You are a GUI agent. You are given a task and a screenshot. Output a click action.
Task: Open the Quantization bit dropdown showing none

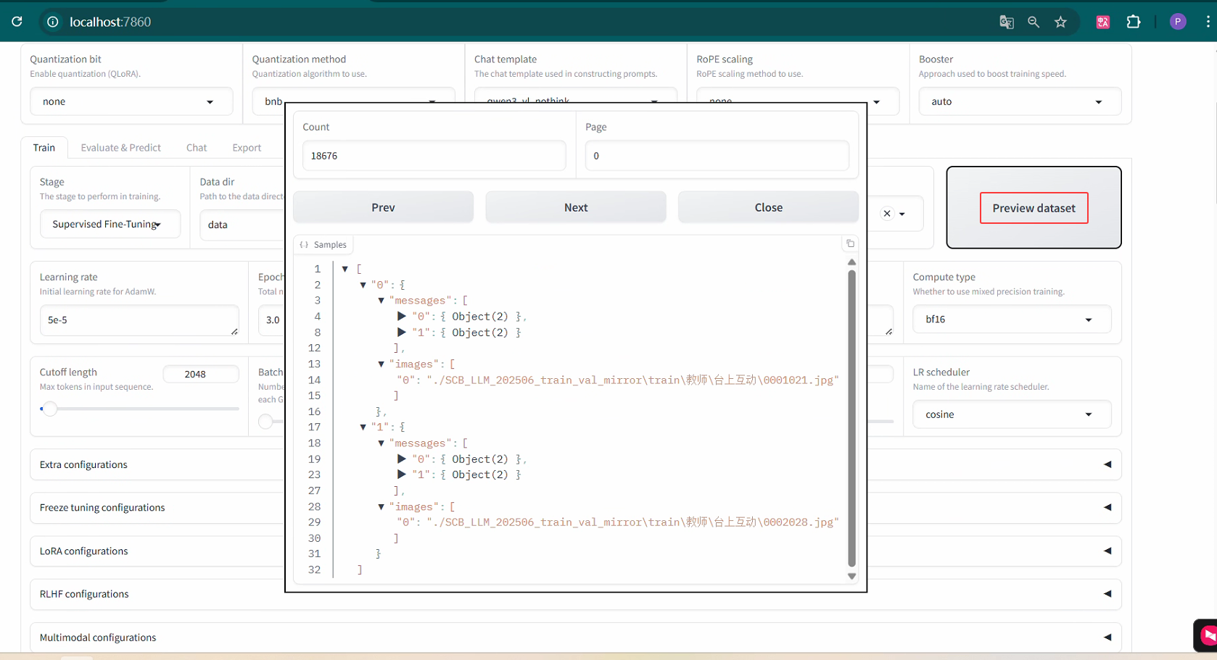tap(131, 101)
